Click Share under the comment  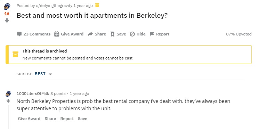[50, 119]
